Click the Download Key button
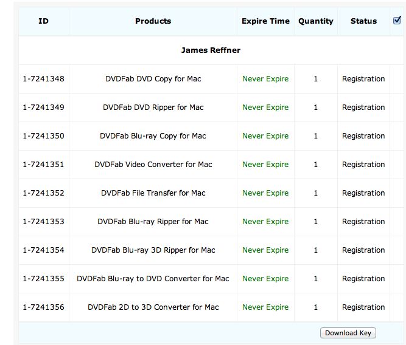This screenshot has height=345, width=406. [348, 333]
